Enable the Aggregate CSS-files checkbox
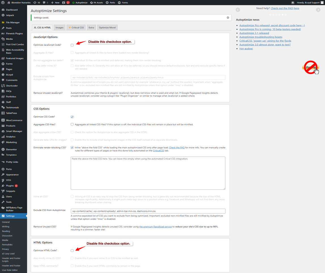The width and height of the screenshot is (325, 273). point(72,124)
